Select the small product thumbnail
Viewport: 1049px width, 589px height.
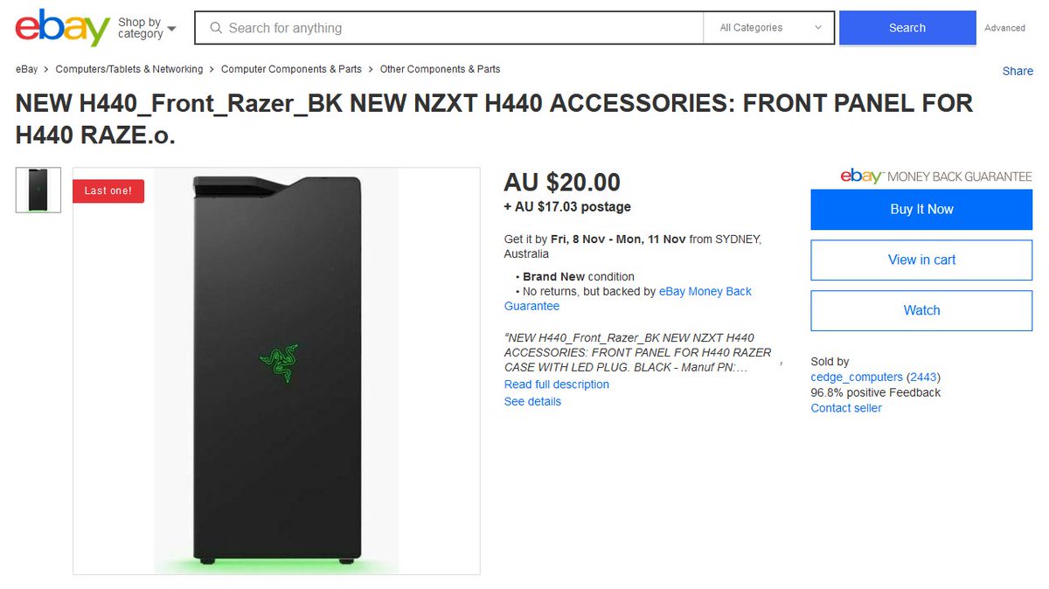tap(38, 190)
